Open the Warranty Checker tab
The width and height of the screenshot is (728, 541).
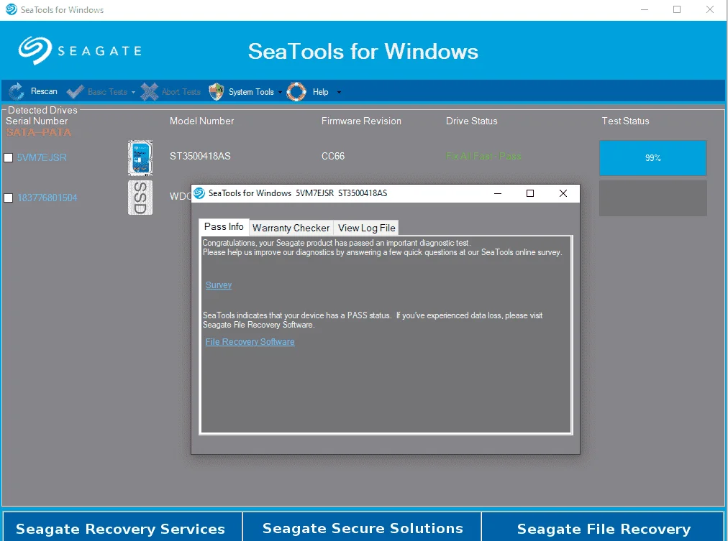click(291, 228)
